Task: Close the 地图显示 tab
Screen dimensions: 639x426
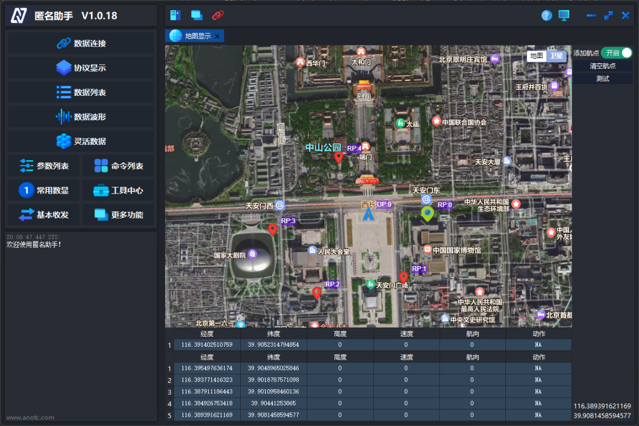Action: point(217,36)
